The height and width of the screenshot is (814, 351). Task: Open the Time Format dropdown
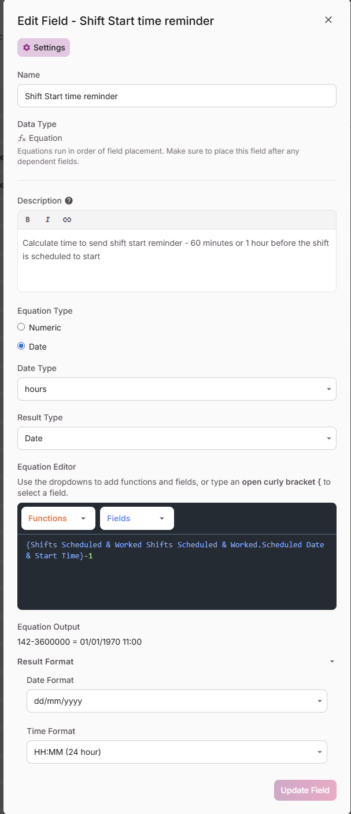click(176, 752)
